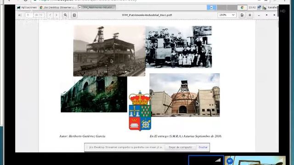The image size is (294, 165).
Task: Click the browser reload icon
Action: [x=26, y=0]
